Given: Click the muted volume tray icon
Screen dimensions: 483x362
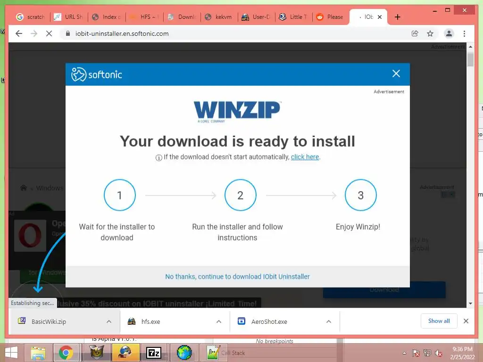Looking at the screenshot, I should pyautogui.click(x=439, y=353).
